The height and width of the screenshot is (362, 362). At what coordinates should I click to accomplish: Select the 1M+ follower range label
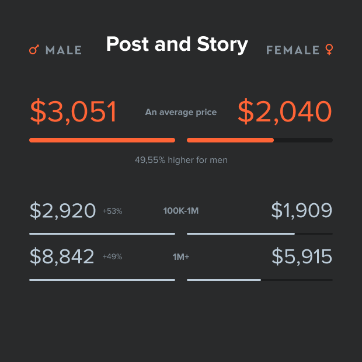coord(181,257)
